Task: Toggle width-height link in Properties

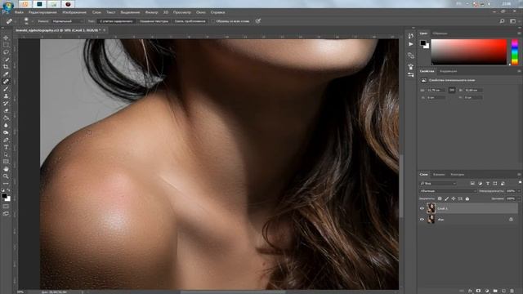Action: tap(452, 90)
